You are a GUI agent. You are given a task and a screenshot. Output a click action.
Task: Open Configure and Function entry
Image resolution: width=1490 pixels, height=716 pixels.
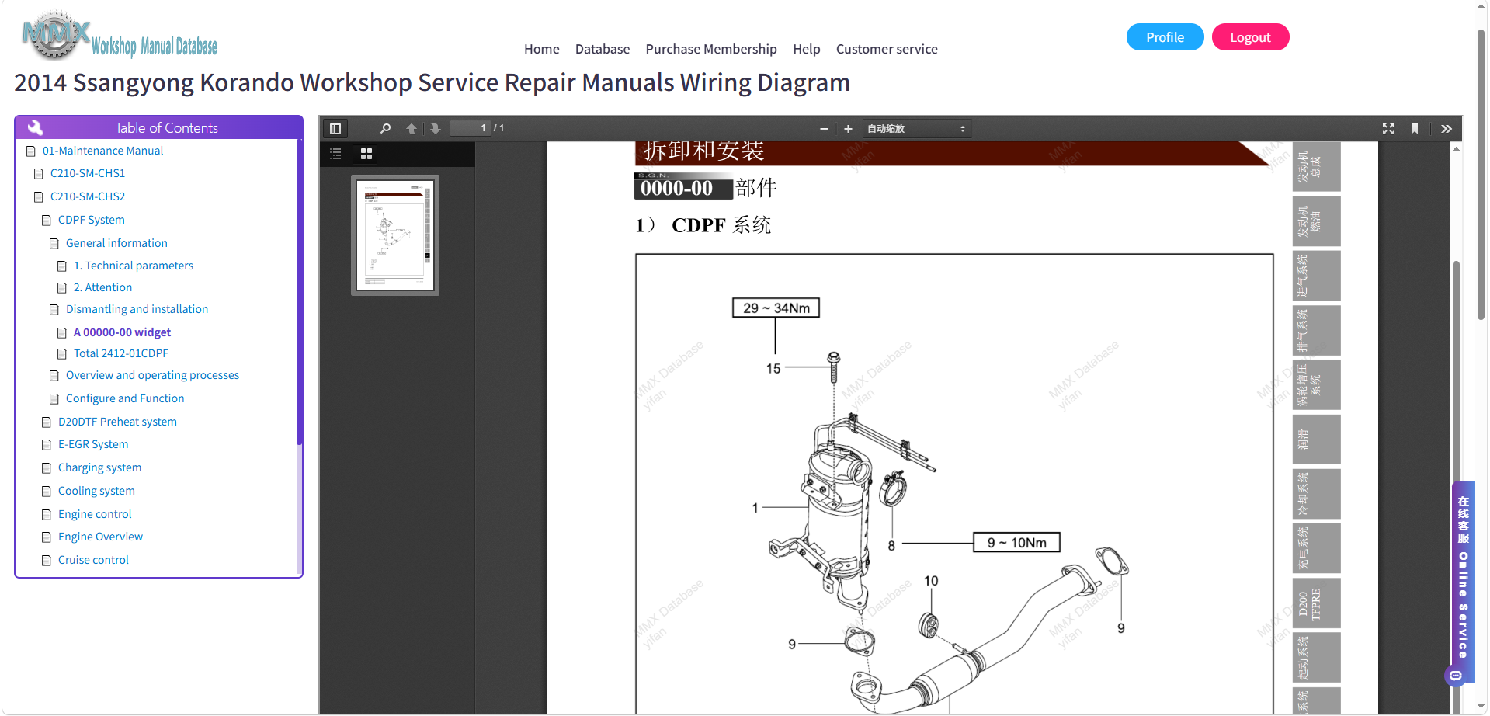tap(125, 398)
